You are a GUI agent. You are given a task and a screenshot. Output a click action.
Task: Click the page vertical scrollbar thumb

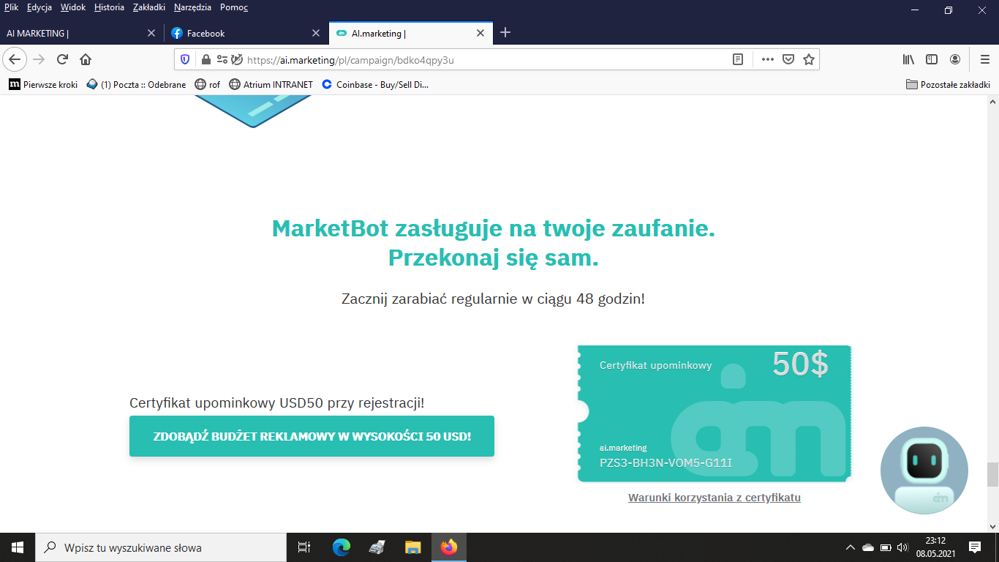[992, 474]
